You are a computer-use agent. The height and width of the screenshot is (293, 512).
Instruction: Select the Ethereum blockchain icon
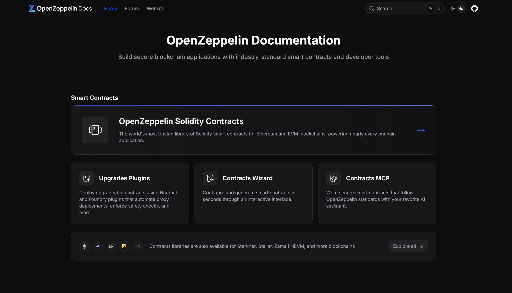(84, 246)
